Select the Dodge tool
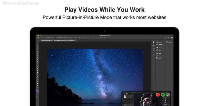The height and width of the screenshot is (106, 207). [x=37, y=72]
